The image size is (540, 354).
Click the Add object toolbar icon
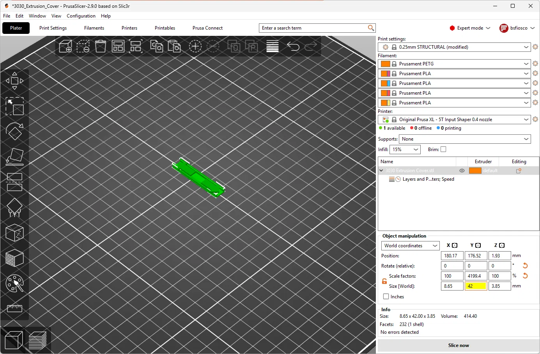[66, 46]
